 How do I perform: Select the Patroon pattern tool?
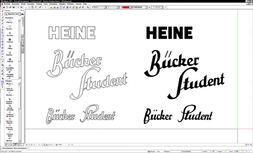pos(10,41)
